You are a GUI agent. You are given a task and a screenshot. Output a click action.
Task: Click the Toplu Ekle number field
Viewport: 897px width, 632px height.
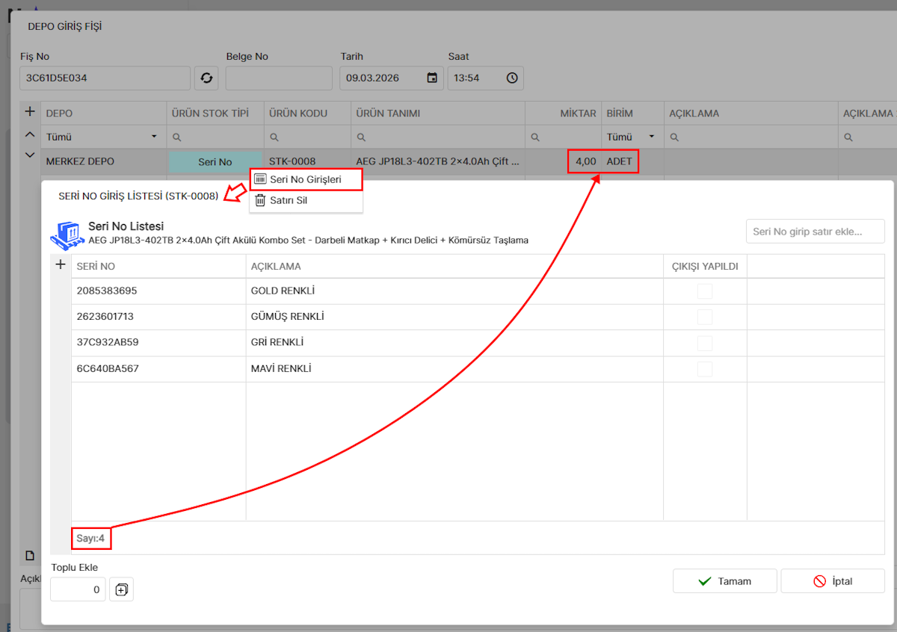tap(78, 589)
